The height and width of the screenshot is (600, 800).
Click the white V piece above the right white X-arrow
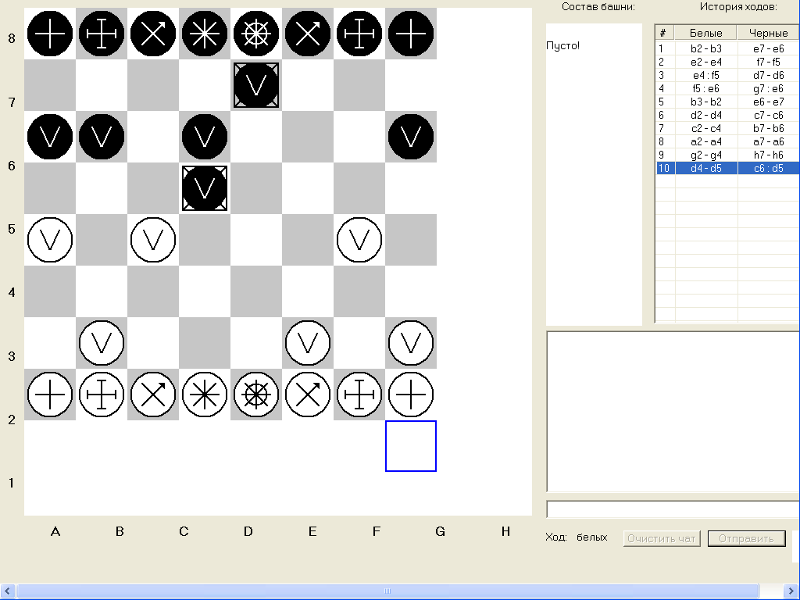point(308,343)
